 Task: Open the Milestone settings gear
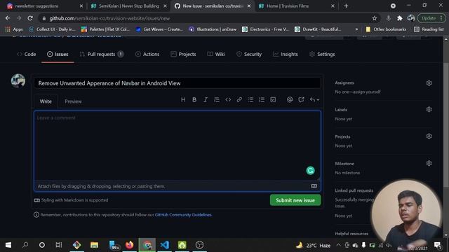[429, 163]
